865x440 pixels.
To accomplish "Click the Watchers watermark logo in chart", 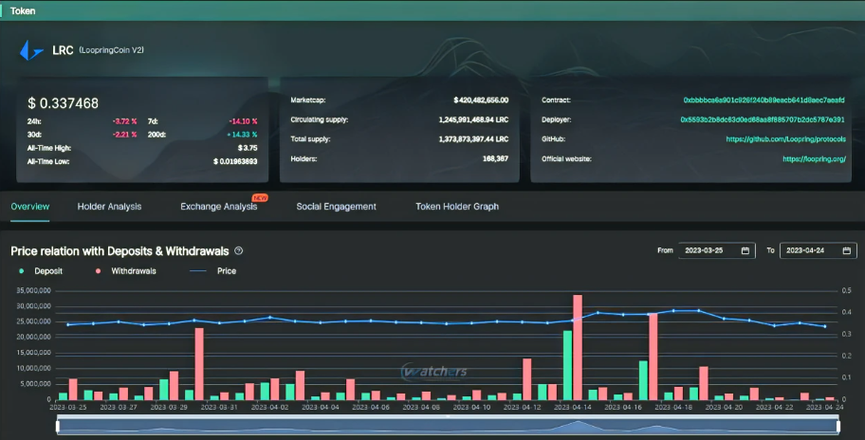I will 433,371.
